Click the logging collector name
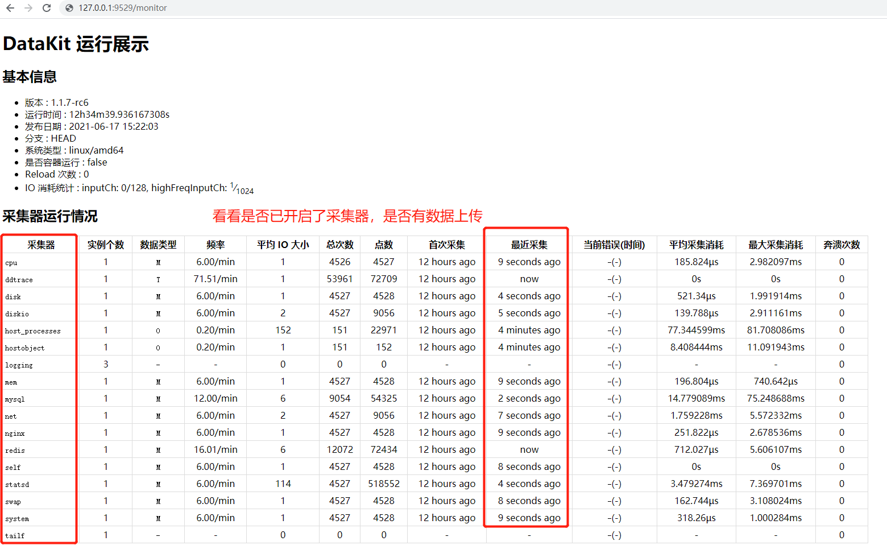Viewport: 887px width, 545px height. point(19,365)
